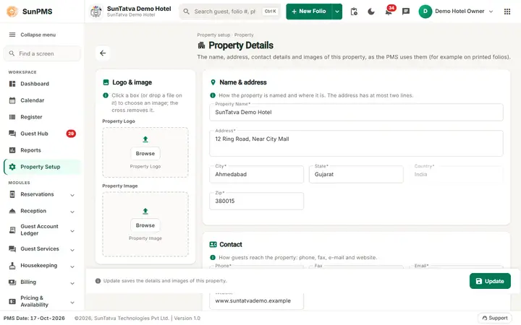The width and height of the screenshot is (521, 325).
Task: Open Guest Hub from the sidebar
Action: pyautogui.click(x=42, y=134)
